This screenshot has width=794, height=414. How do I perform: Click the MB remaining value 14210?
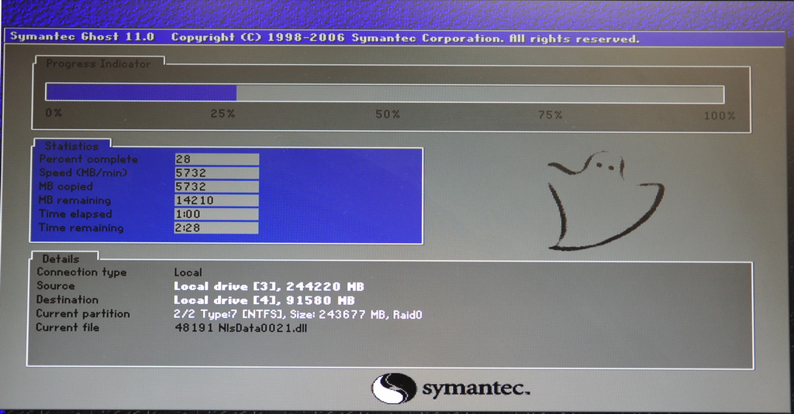[x=217, y=200]
